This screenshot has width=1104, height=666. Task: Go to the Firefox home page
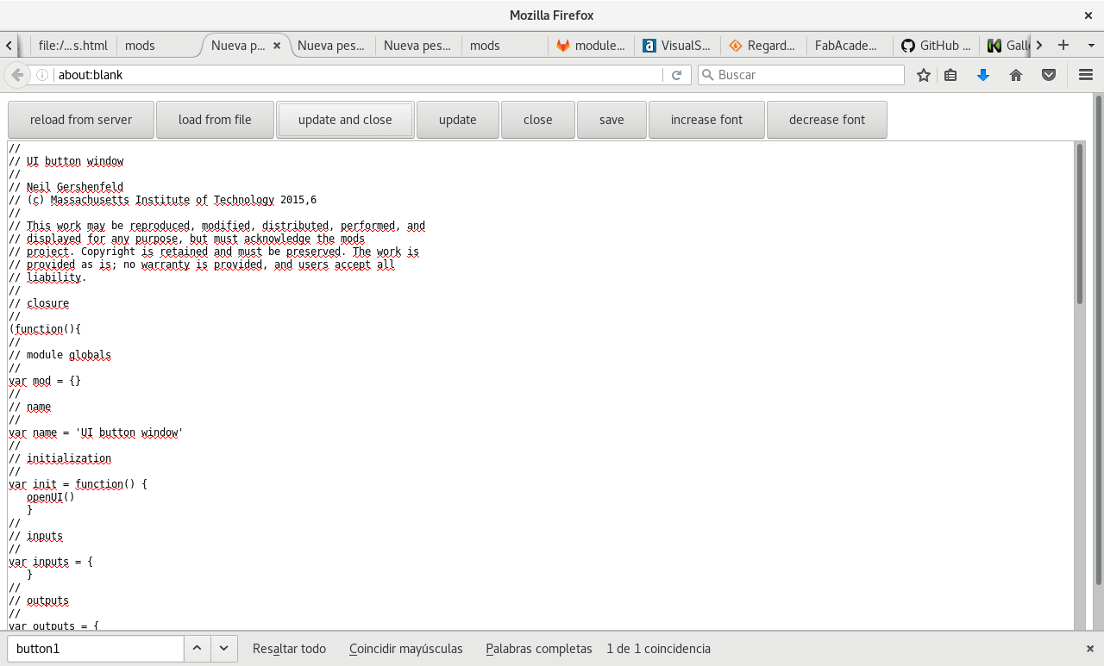click(x=1016, y=75)
